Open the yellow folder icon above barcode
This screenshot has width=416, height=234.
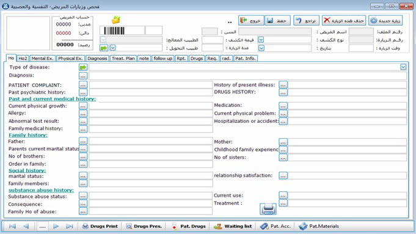click(116, 20)
